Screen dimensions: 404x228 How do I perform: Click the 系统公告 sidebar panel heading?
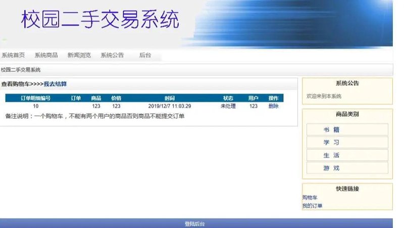(x=347, y=83)
